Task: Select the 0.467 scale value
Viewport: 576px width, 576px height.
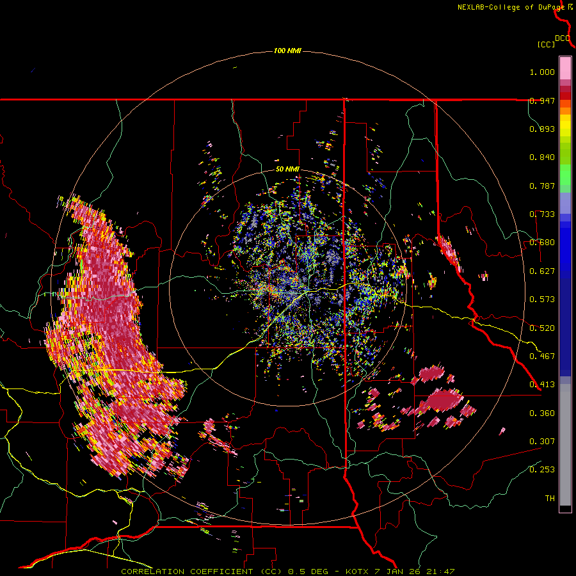Action: [542, 356]
